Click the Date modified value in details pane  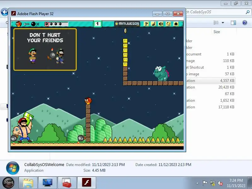[x=108, y=165]
